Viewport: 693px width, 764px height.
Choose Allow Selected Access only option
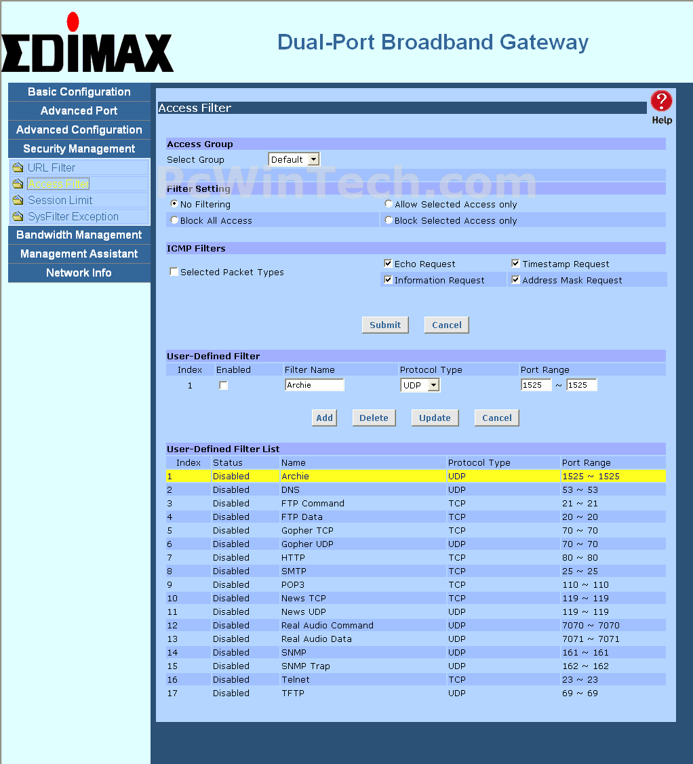coord(389,203)
